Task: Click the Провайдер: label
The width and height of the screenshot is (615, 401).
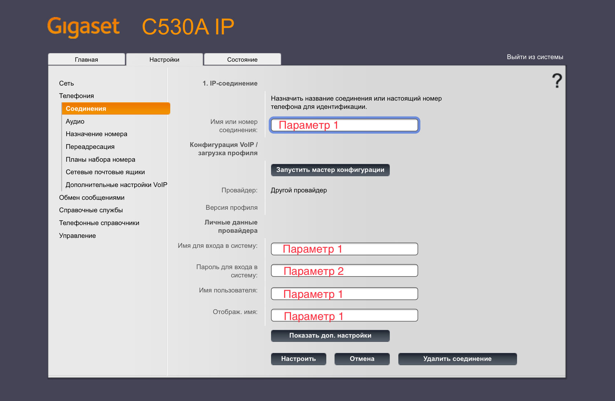Action: coord(239,190)
